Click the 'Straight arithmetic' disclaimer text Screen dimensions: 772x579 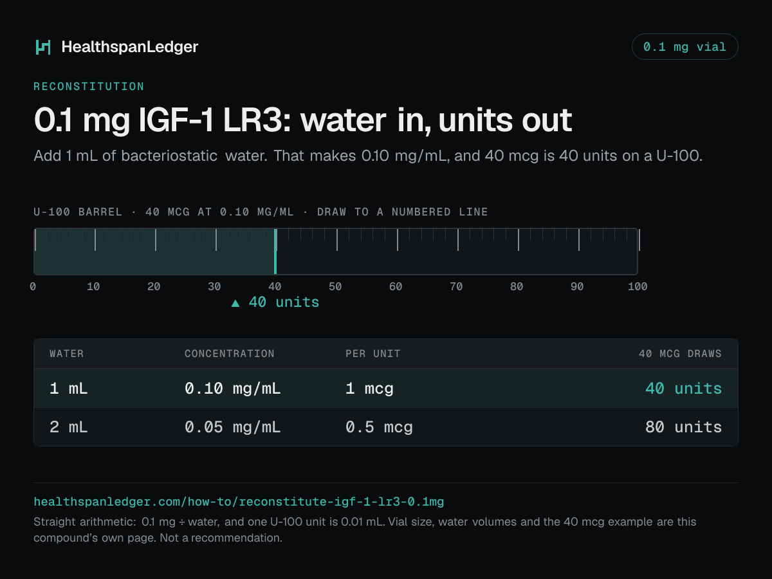[x=365, y=529]
